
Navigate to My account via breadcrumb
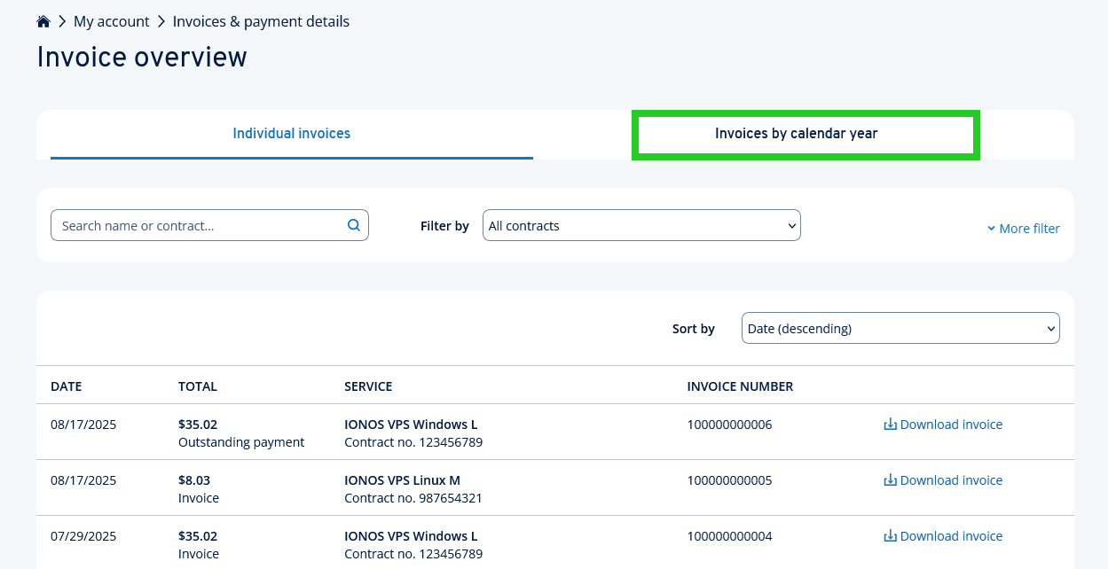pos(112,21)
